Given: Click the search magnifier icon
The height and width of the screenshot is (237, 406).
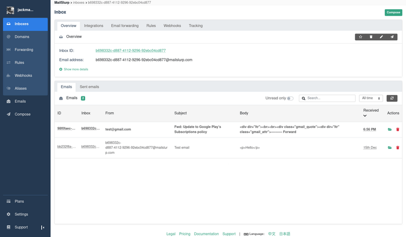Looking at the screenshot, I should (x=303, y=98).
